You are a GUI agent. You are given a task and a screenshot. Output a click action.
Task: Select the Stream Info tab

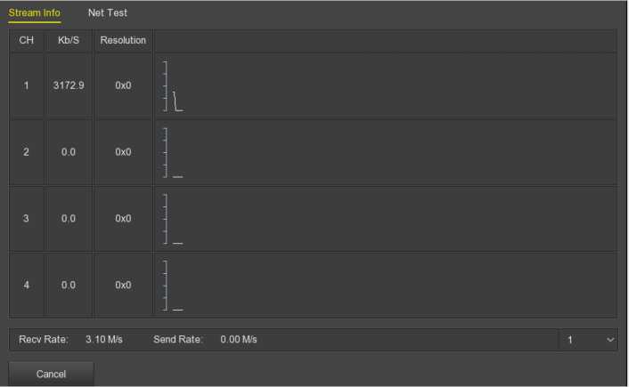34,13
